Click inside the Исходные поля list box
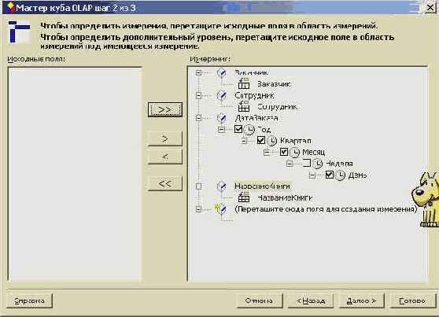The width and height of the screenshot is (439, 317). click(x=75, y=174)
